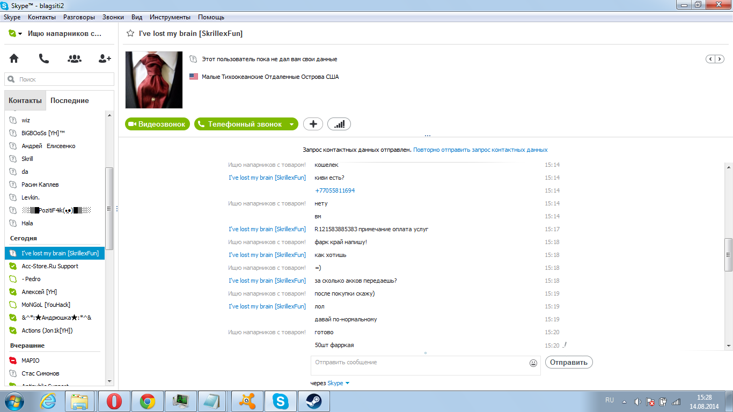This screenshot has width=733, height=412.
Task: Click RU language indicator
Action: [x=610, y=400]
